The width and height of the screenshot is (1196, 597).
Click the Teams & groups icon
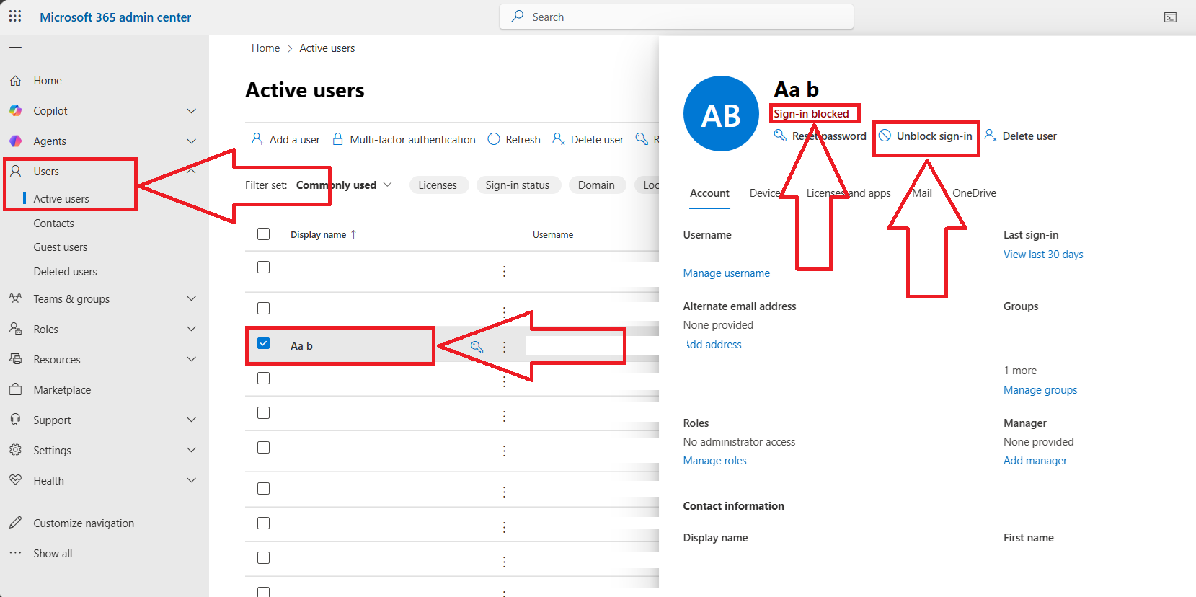click(15, 298)
